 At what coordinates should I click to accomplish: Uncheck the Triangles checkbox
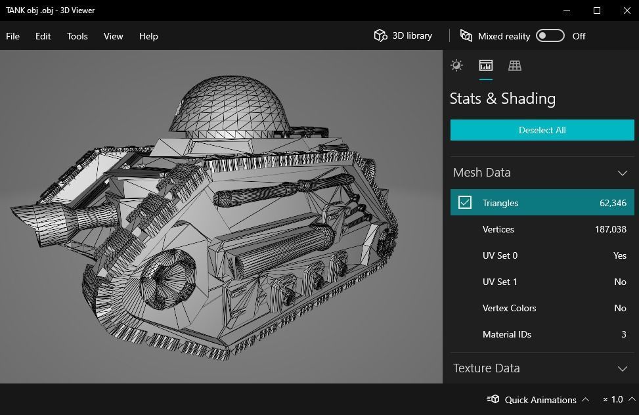pos(464,203)
